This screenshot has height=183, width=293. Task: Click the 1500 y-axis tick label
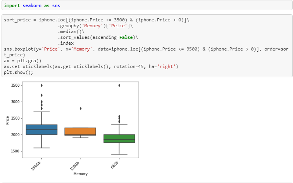pos(16,151)
